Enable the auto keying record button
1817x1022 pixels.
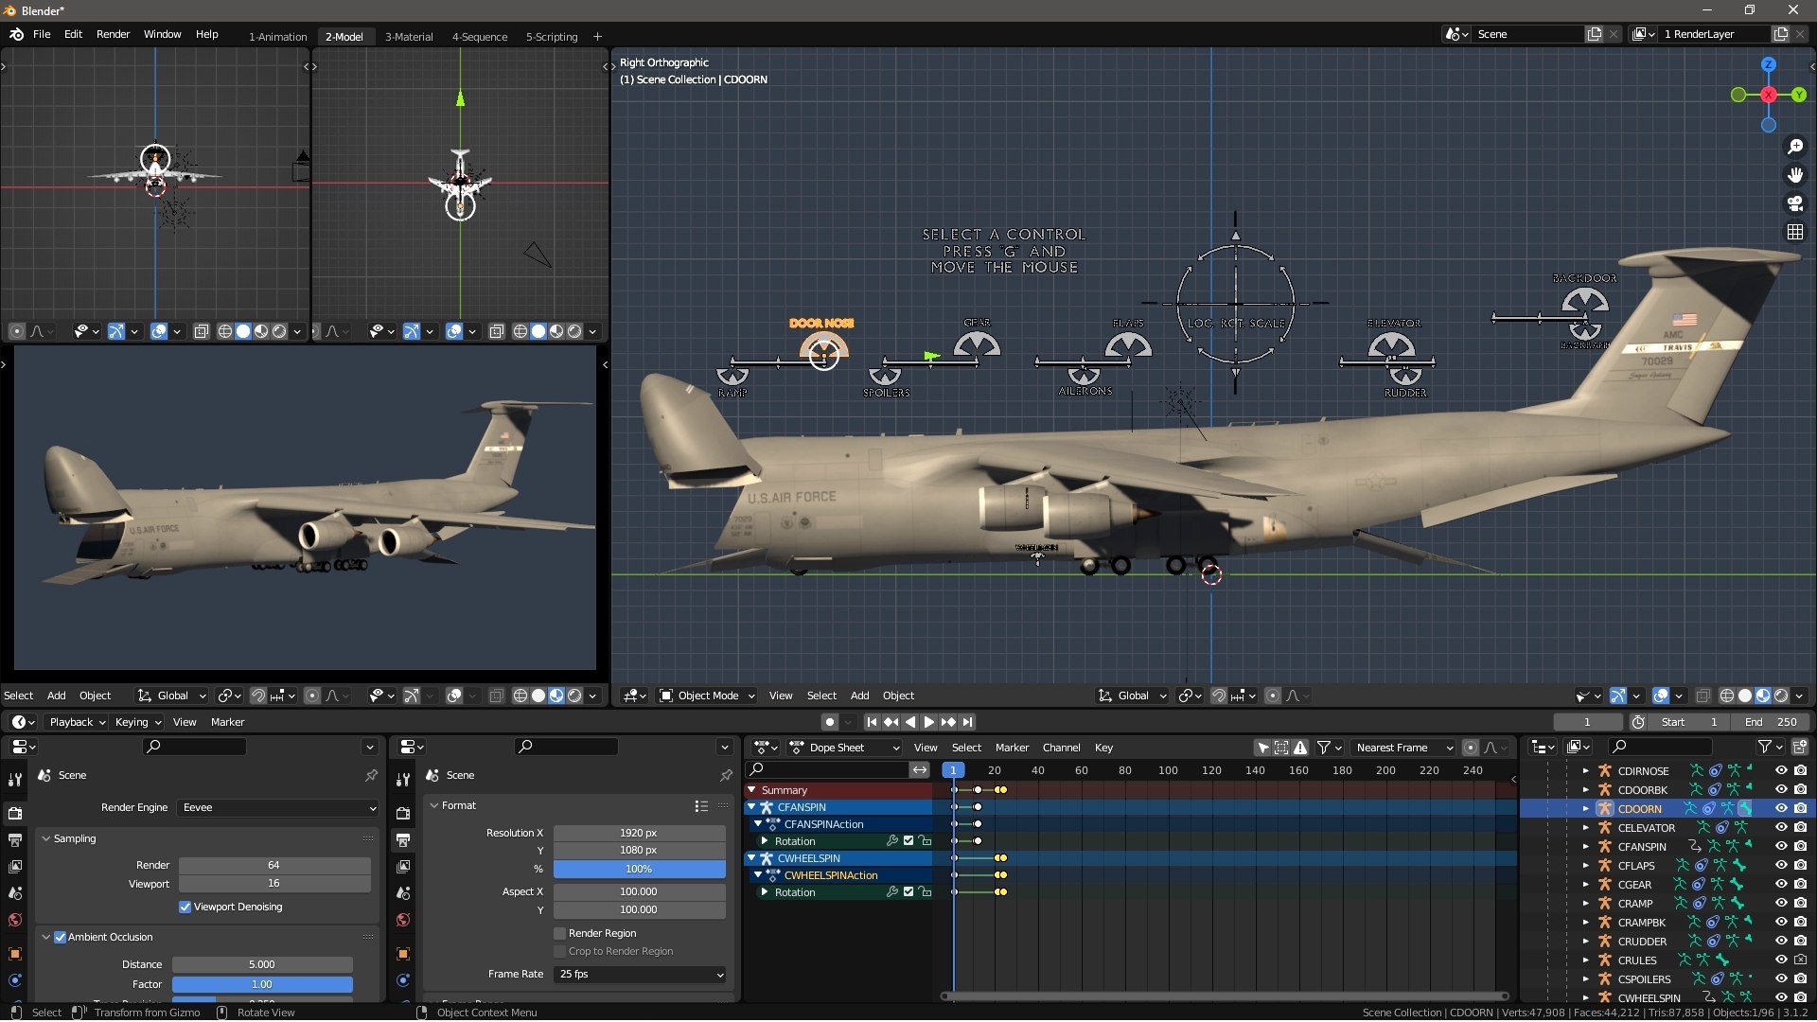click(x=829, y=722)
